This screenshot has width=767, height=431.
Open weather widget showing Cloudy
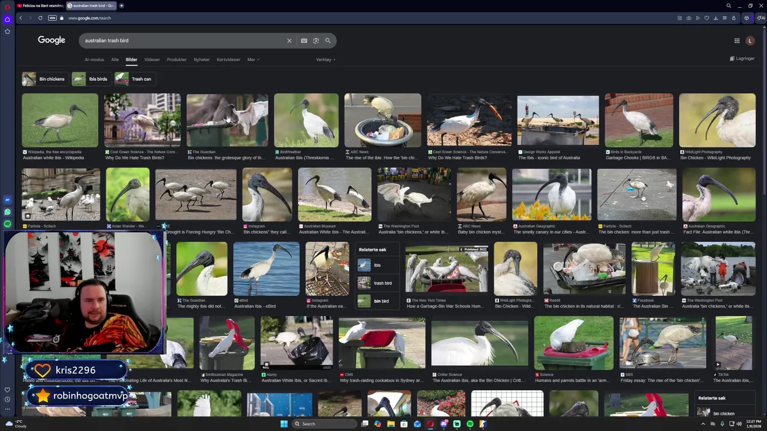click(16, 424)
